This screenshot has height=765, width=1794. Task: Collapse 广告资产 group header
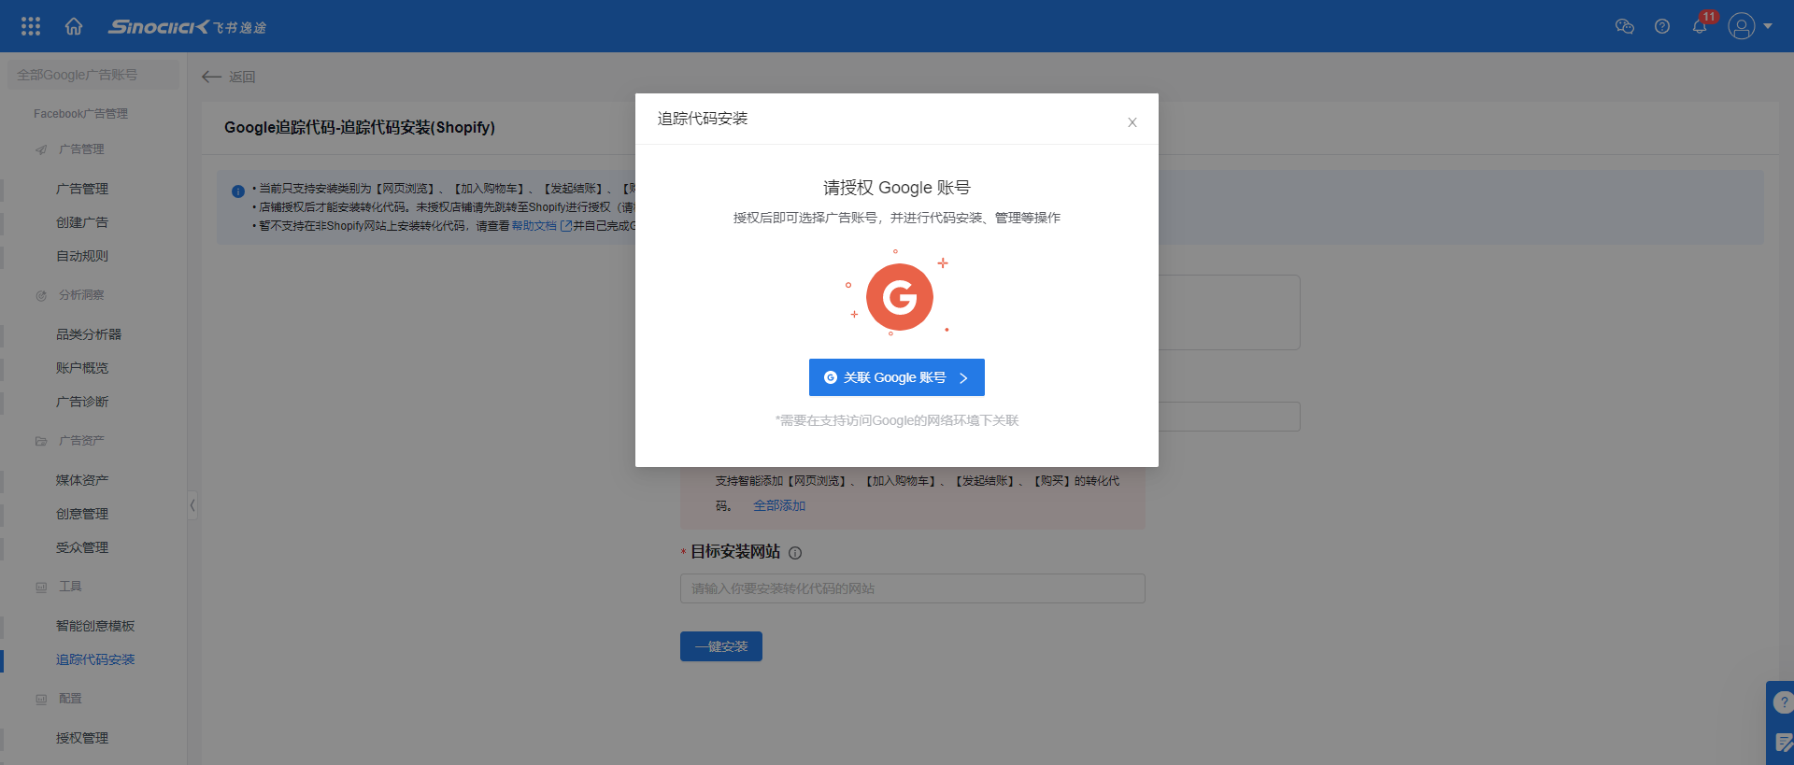point(81,441)
